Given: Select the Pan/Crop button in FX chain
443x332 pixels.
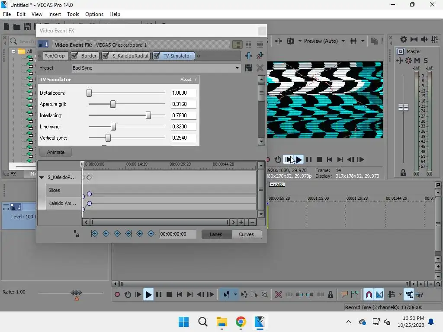Looking at the screenshot, I should pyautogui.click(x=55, y=56).
